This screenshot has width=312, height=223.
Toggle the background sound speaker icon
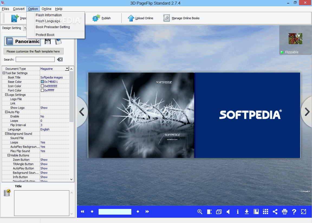228,212
